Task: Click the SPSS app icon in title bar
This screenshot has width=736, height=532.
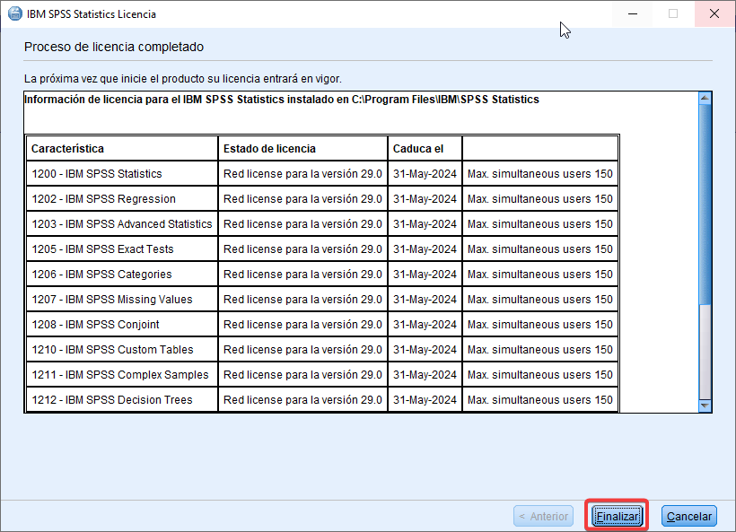Action: (x=15, y=14)
